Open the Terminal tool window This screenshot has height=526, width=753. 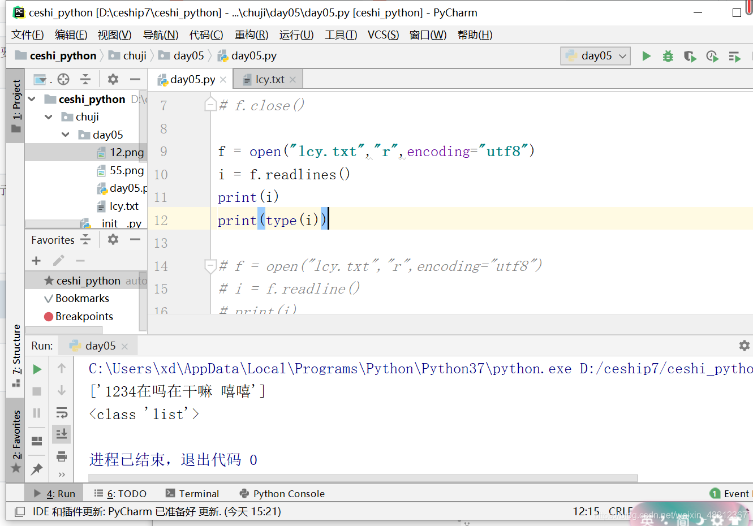192,494
